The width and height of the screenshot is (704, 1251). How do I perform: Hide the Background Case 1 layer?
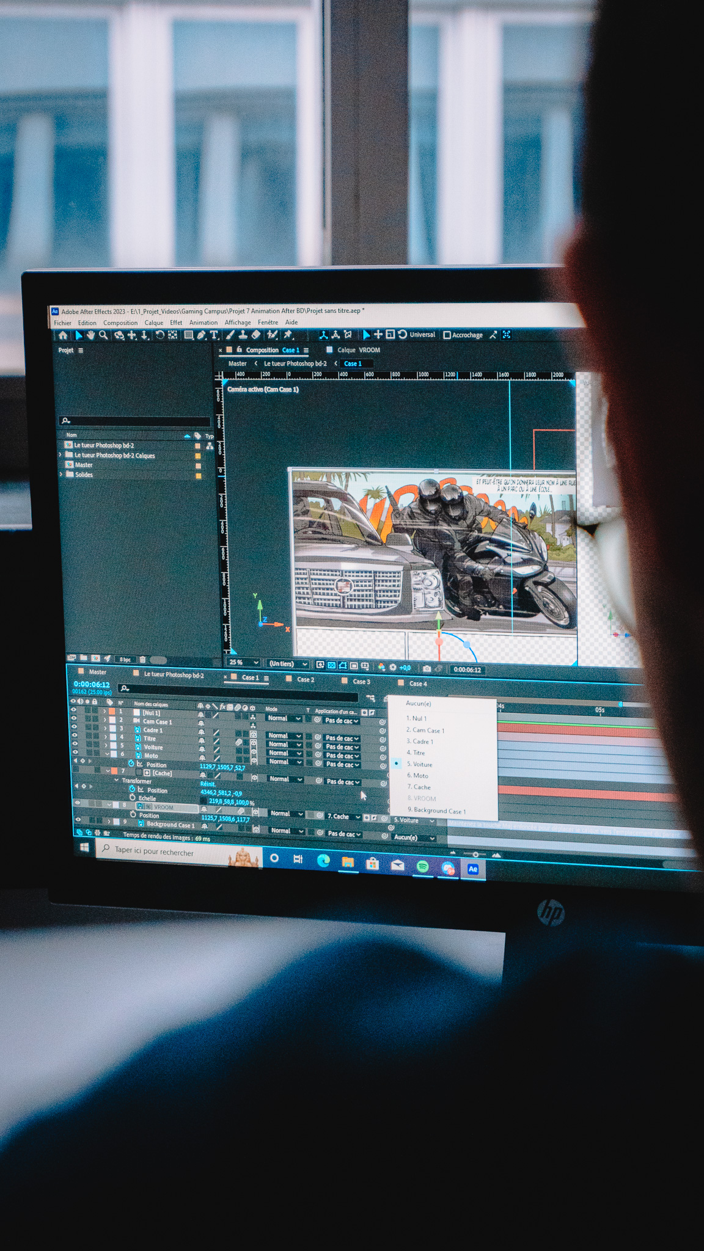pos(78,820)
